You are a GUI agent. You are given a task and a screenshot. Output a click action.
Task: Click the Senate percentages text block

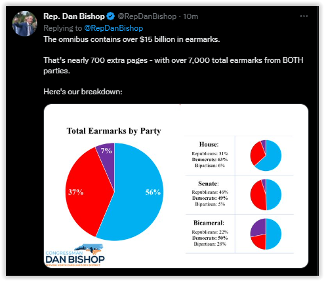[x=210, y=193]
